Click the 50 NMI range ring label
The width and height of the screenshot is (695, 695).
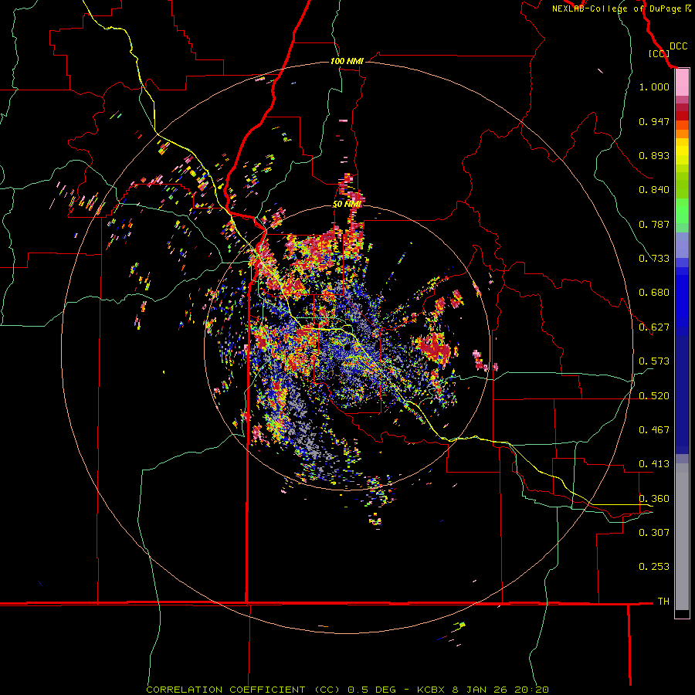click(347, 205)
